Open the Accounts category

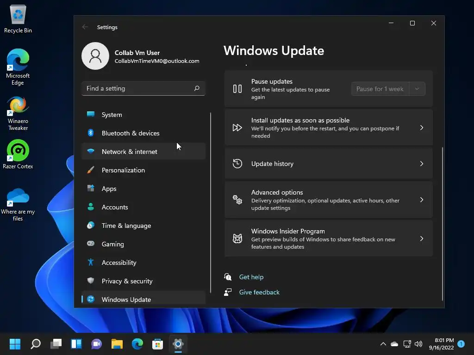[143, 207]
